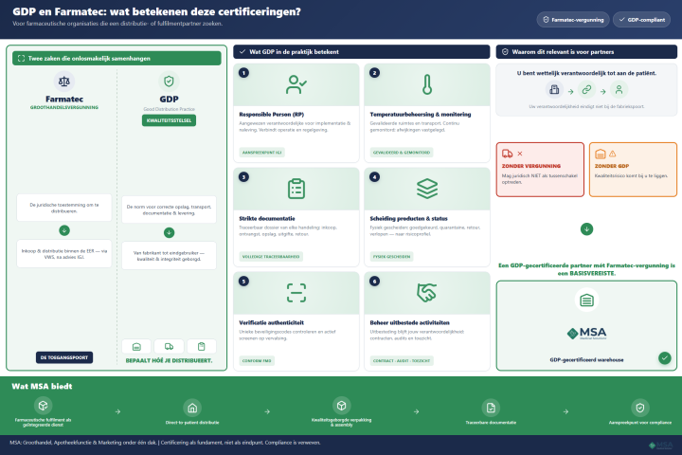Image resolution: width=682 pixels, height=455 pixels.
Task: Click the ZONDER GDP heading
Action: (x=612, y=166)
